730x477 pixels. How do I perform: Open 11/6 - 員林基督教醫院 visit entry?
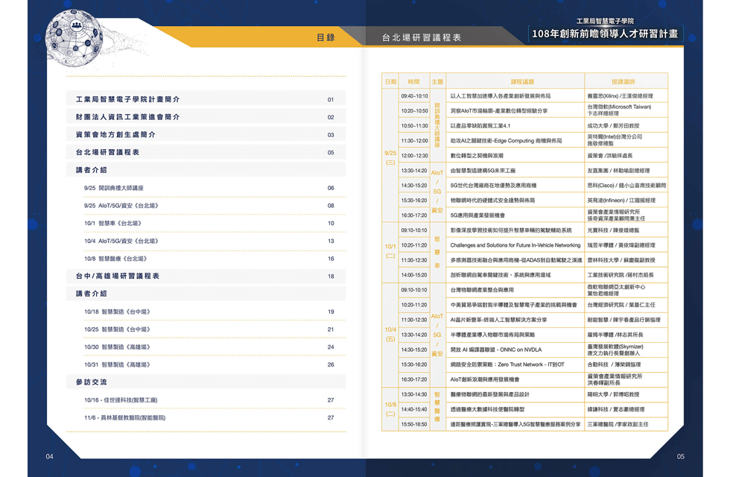pos(125,417)
